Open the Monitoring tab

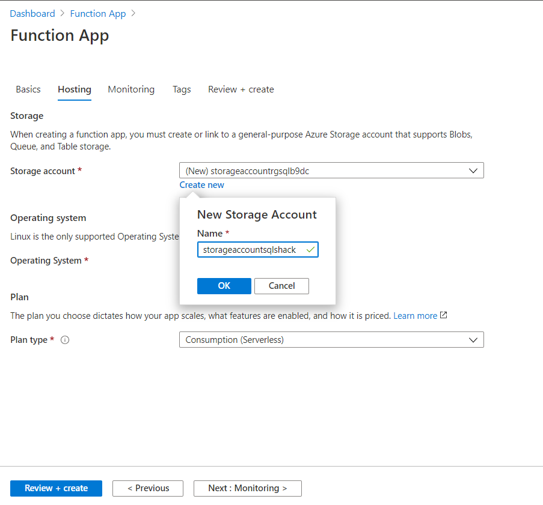coord(131,89)
